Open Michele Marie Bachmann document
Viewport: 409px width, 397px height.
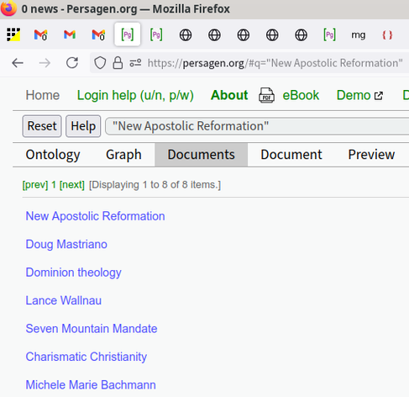(91, 385)
